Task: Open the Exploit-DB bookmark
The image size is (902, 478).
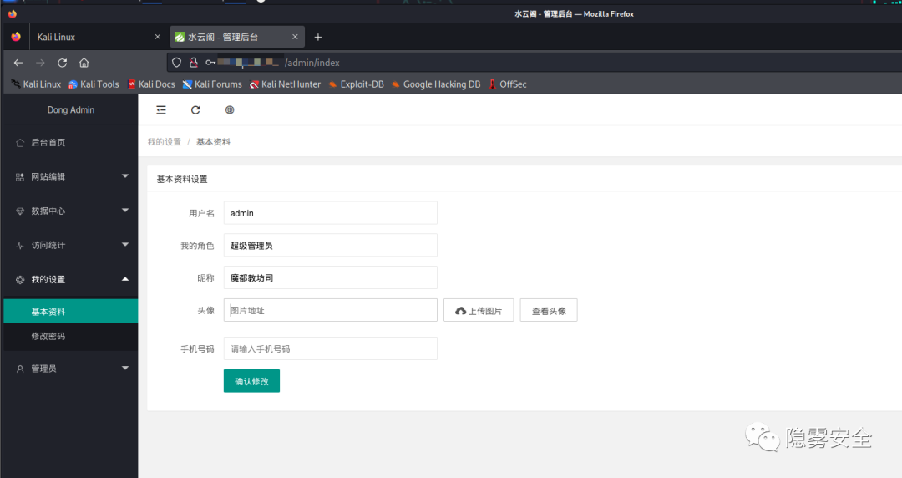Action: (356, 84)
